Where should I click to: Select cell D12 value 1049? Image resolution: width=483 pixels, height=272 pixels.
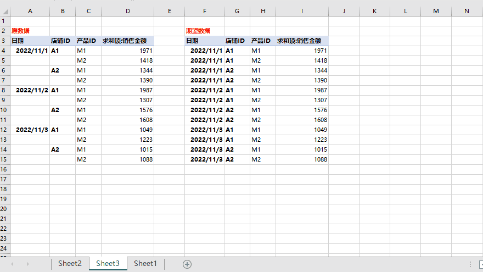coord(127,130)
